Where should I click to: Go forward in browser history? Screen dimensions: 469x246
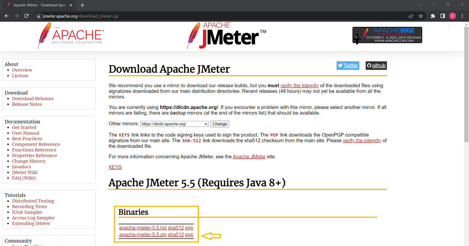(16, 16)
